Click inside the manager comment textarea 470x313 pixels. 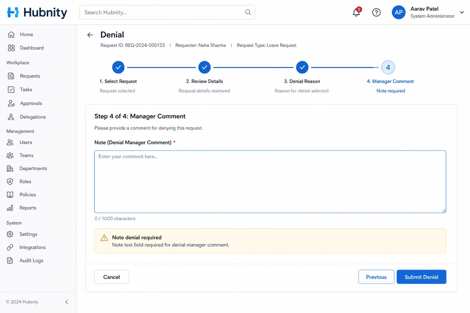pyautogui.click(x=270, y=182)
